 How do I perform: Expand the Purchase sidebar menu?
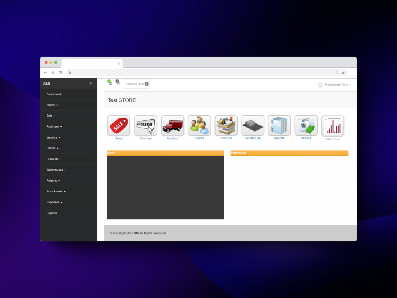pos(54,127)
